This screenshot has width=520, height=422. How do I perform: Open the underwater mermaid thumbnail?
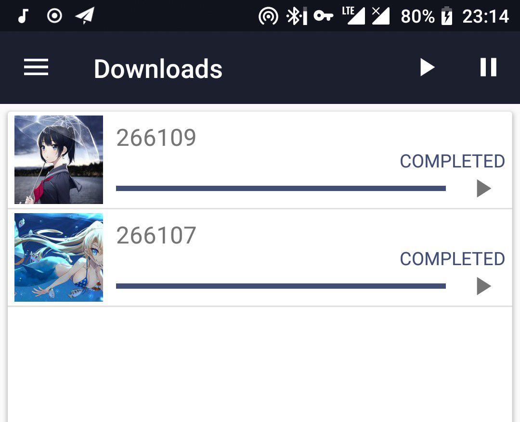59,257
